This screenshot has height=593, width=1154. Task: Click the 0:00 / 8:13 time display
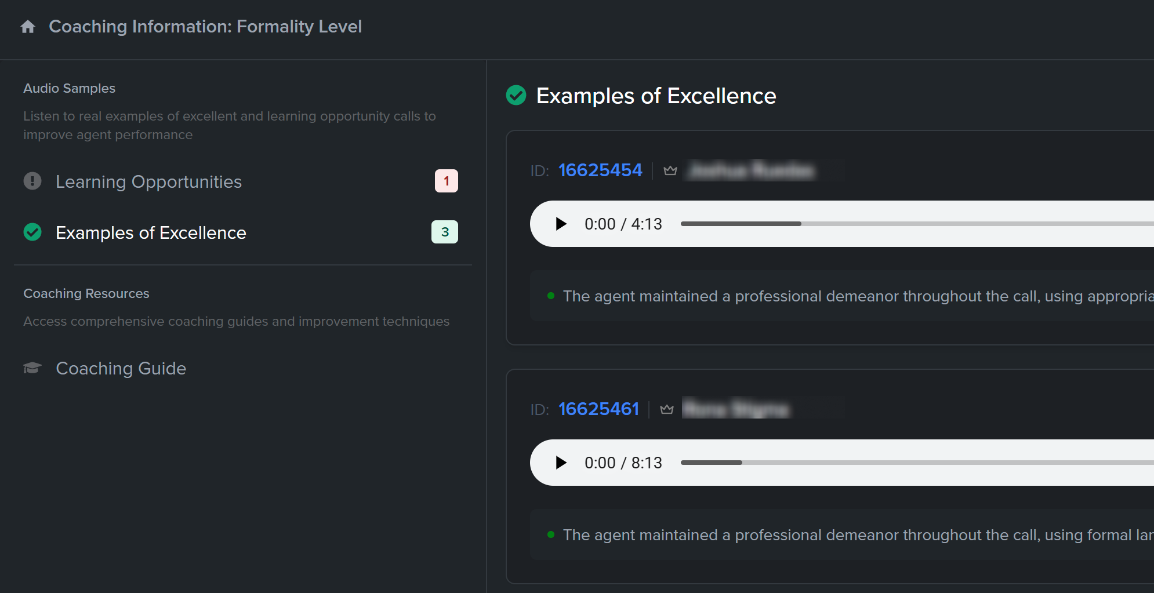[x=623, y=463]
